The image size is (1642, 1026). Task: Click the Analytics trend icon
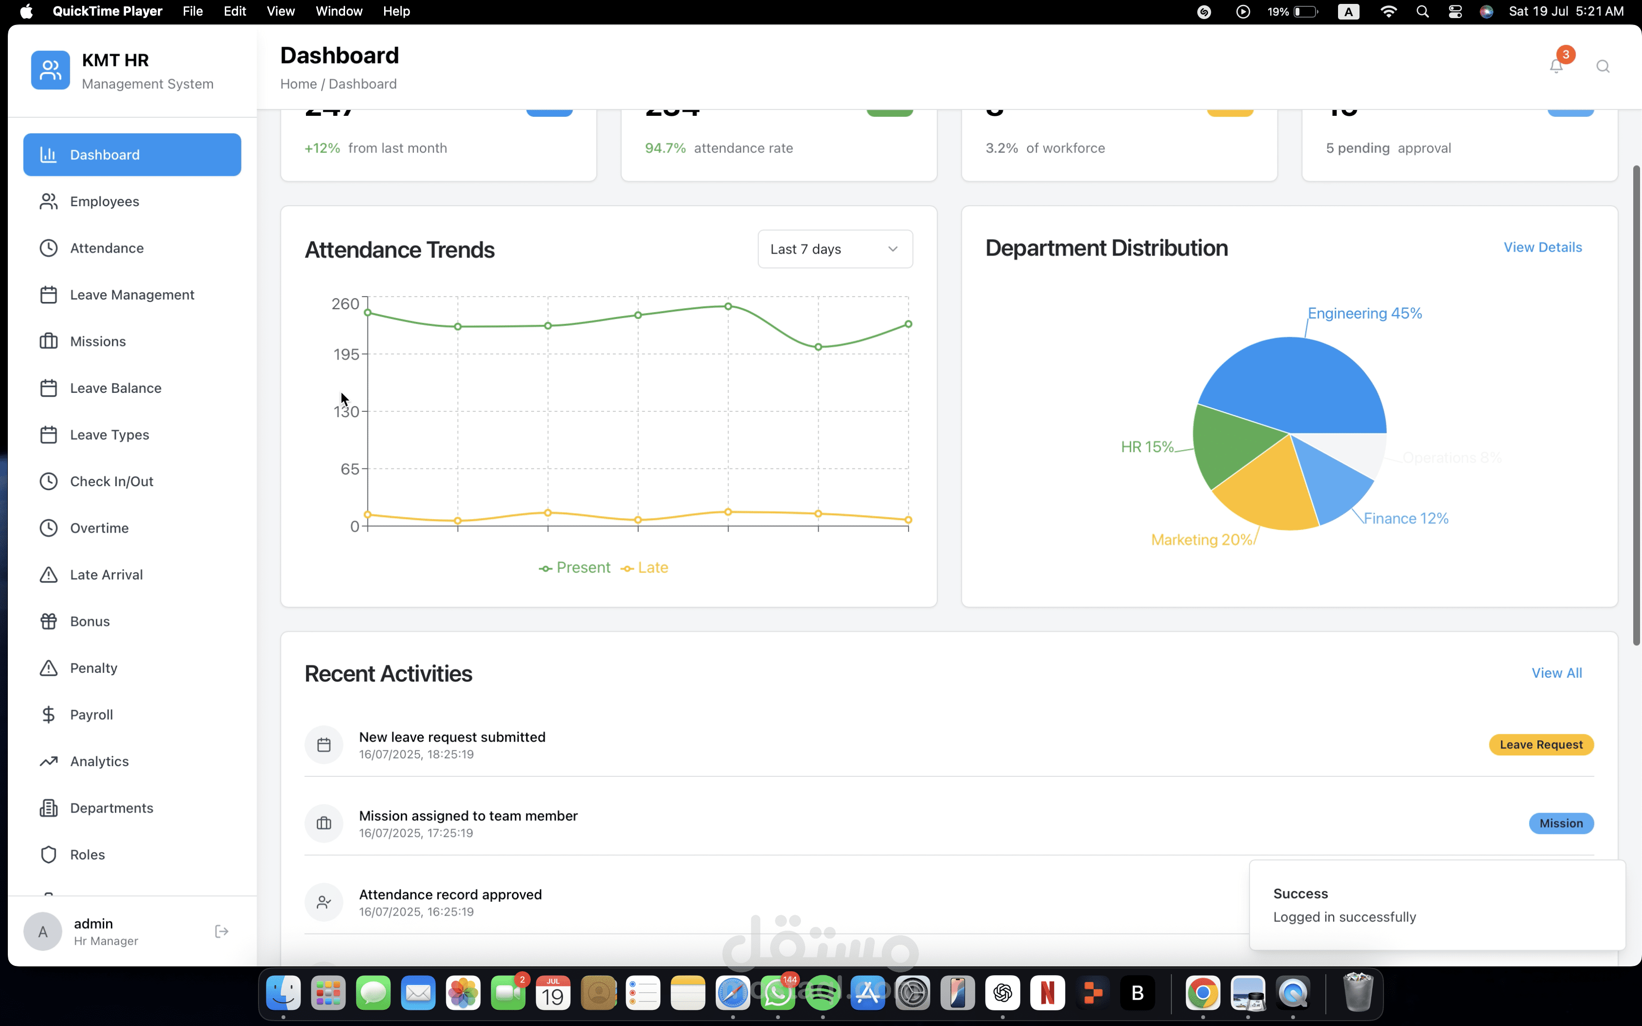click(48, 761)
